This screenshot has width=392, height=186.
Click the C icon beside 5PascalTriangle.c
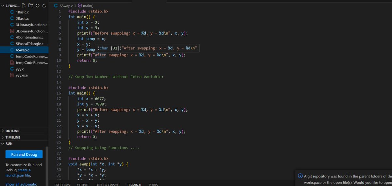(12, 44)
